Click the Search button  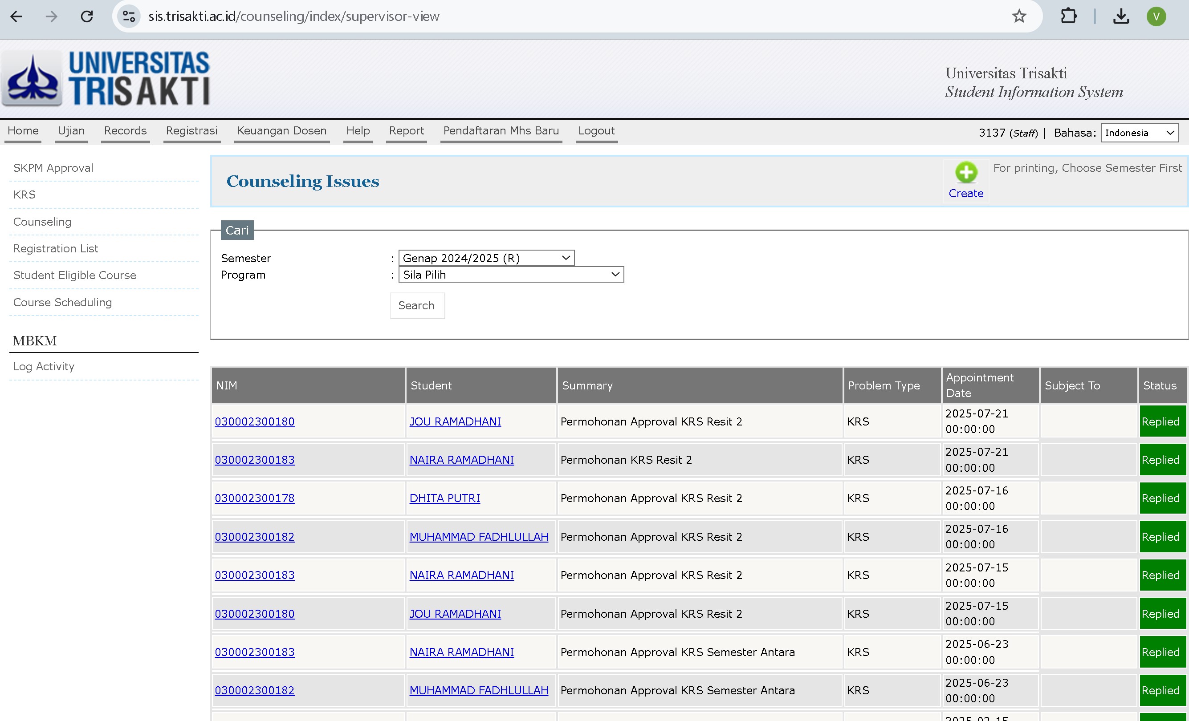tap(417, 305)
